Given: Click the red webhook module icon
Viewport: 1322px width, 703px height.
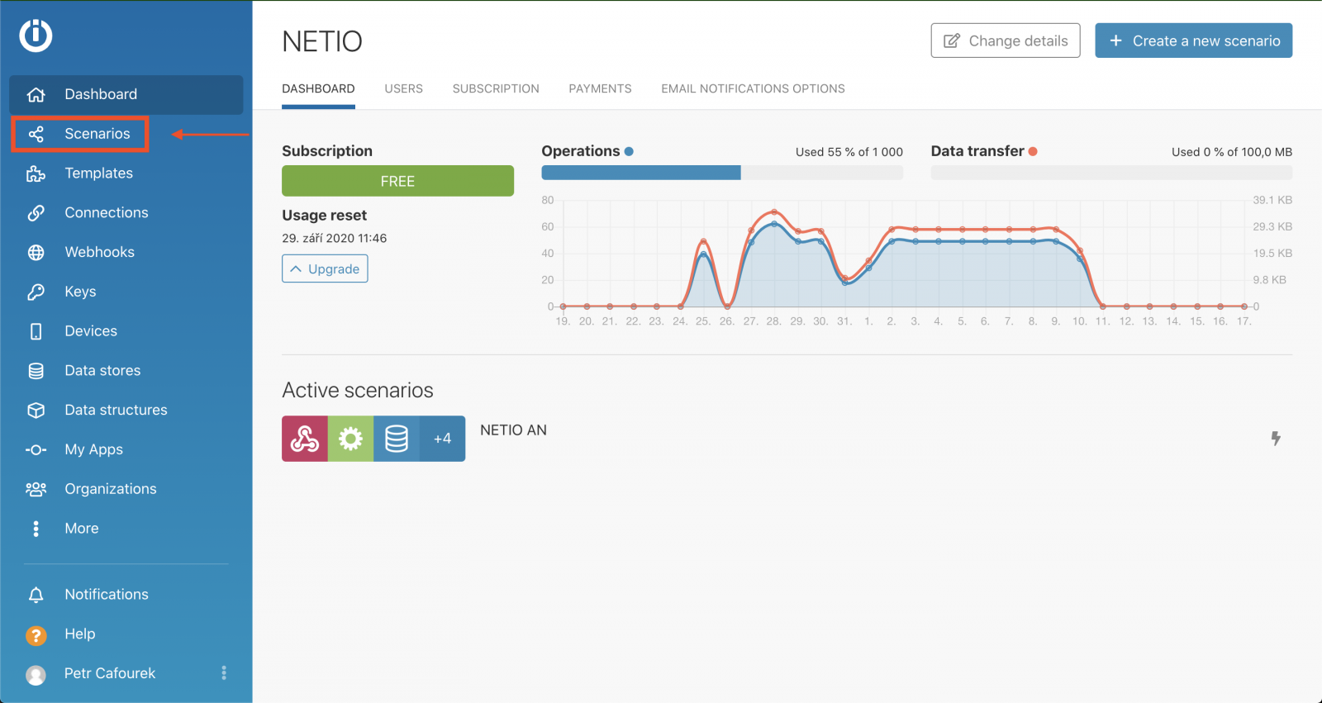Looking at the screenshot, I should point(305,439).
